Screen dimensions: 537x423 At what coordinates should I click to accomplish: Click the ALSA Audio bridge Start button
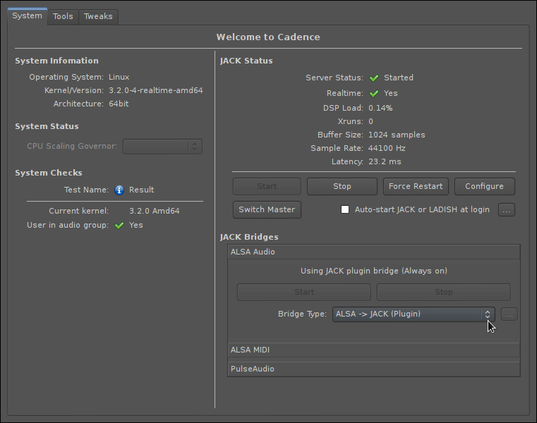click(x=303, y=292)
